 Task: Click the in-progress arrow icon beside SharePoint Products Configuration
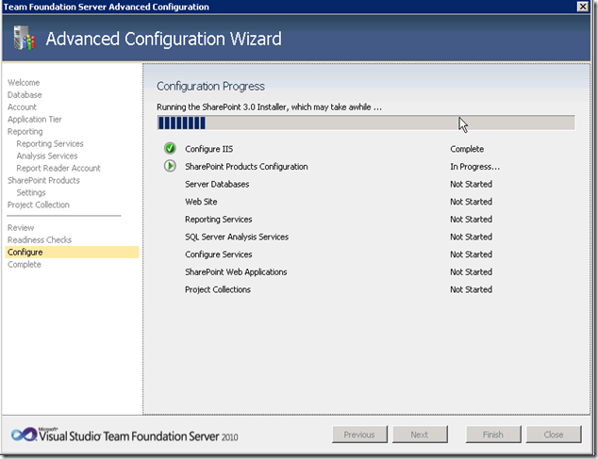click(x=170, y=166)
